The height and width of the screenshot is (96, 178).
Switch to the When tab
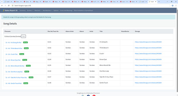click(x=104, y=2)
